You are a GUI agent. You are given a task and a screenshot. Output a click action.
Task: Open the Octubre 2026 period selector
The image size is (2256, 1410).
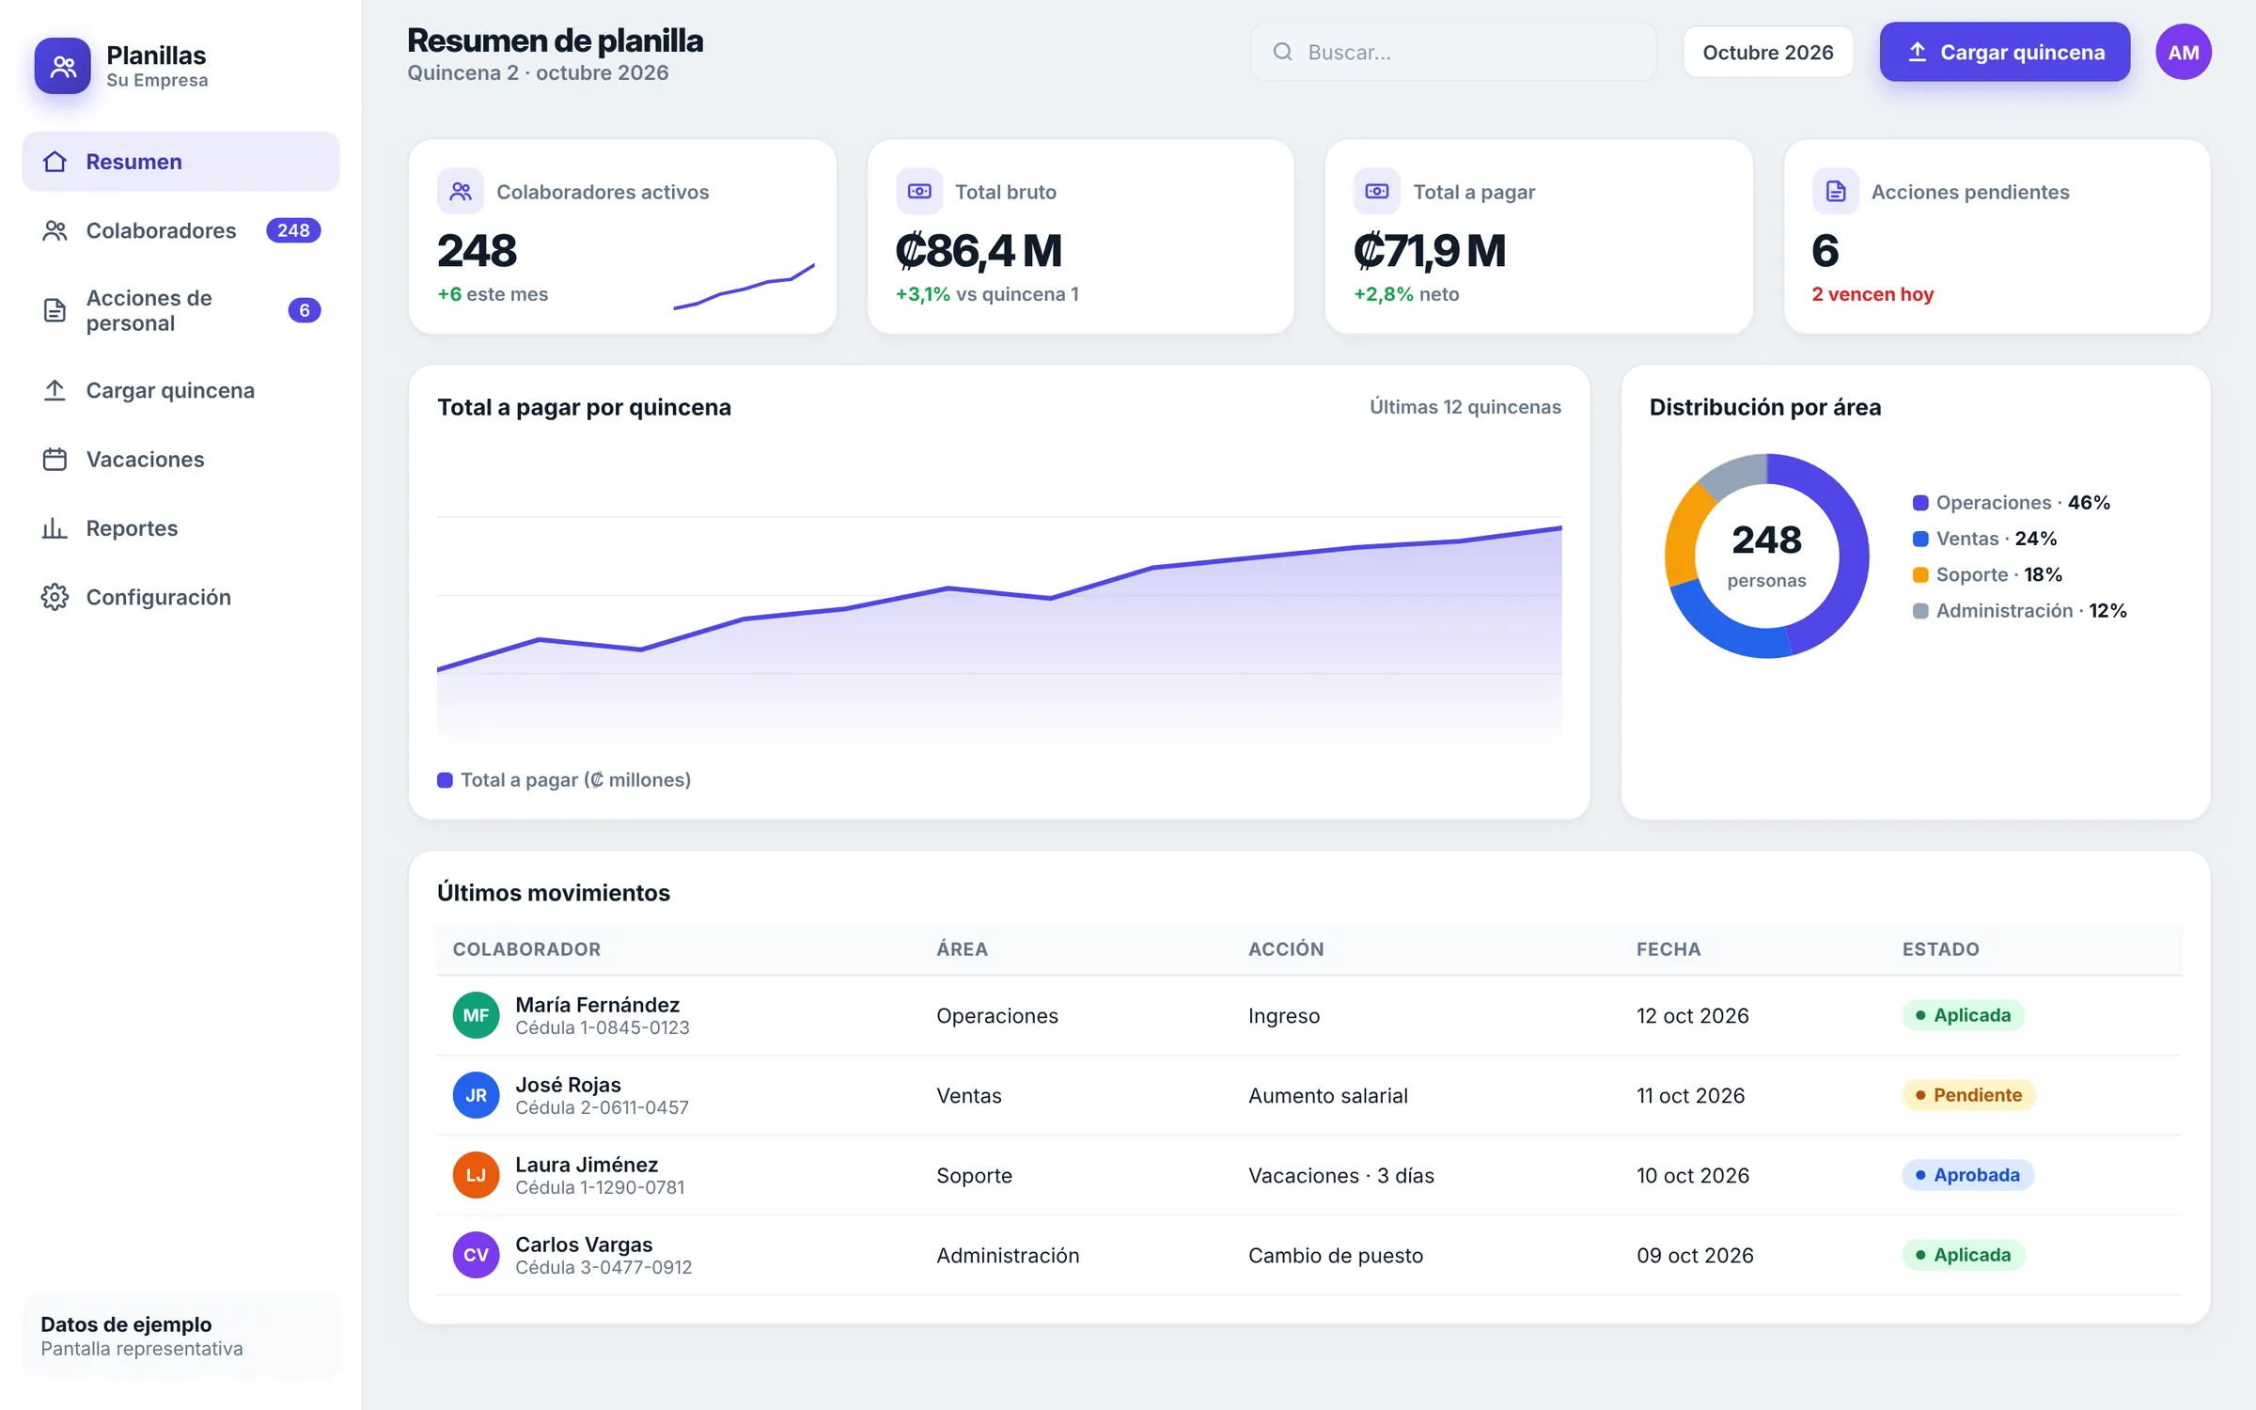(1768, 52)
